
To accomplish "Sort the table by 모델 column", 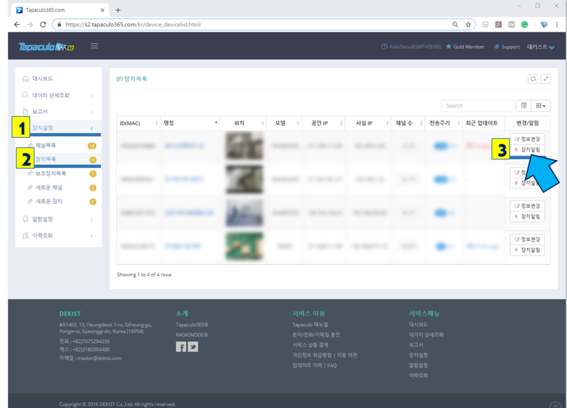I will [x=284, y=123].
